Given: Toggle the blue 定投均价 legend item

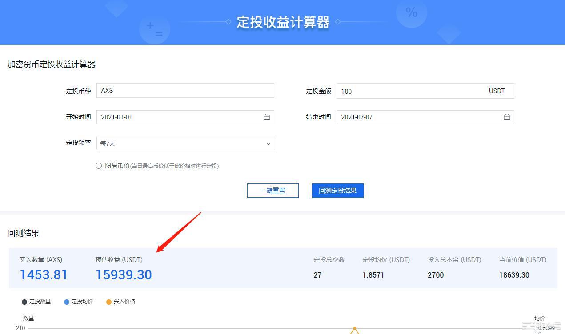Looking at the screenshot, I should coord(79,302).
